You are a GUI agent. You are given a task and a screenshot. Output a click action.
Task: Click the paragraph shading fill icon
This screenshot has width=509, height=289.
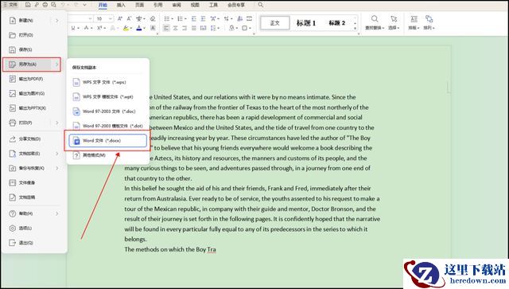tap(231, 29)
